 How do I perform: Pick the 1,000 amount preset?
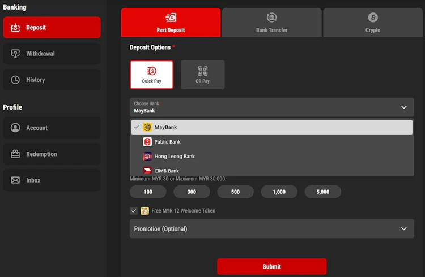[x=279, y=192]
